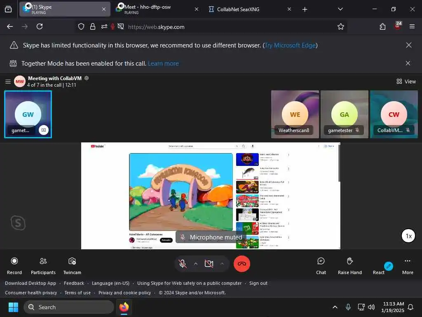
Task: Open the Skype hamburger sidebar menu
Action: 8,81
